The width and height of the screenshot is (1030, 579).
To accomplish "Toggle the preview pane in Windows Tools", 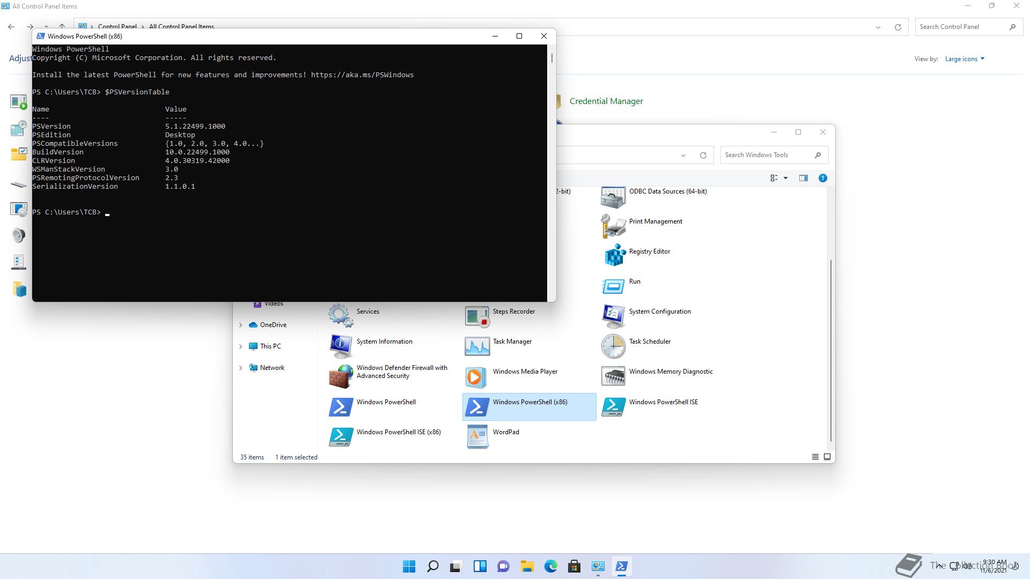I will tap(803, 178).
